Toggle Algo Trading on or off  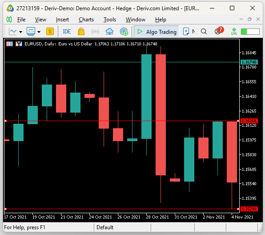click(x=157, y=32)
